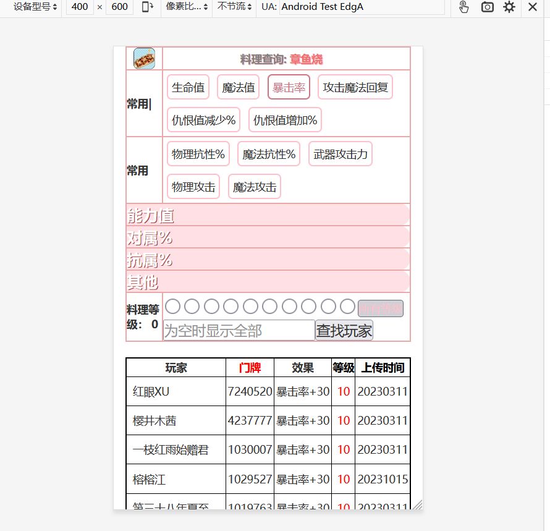Image resolution: width=550 pixels, height=531 pixels.
Task: Click the 料理查询: 章鱼烧 title
Action: (x=281, y=59)
